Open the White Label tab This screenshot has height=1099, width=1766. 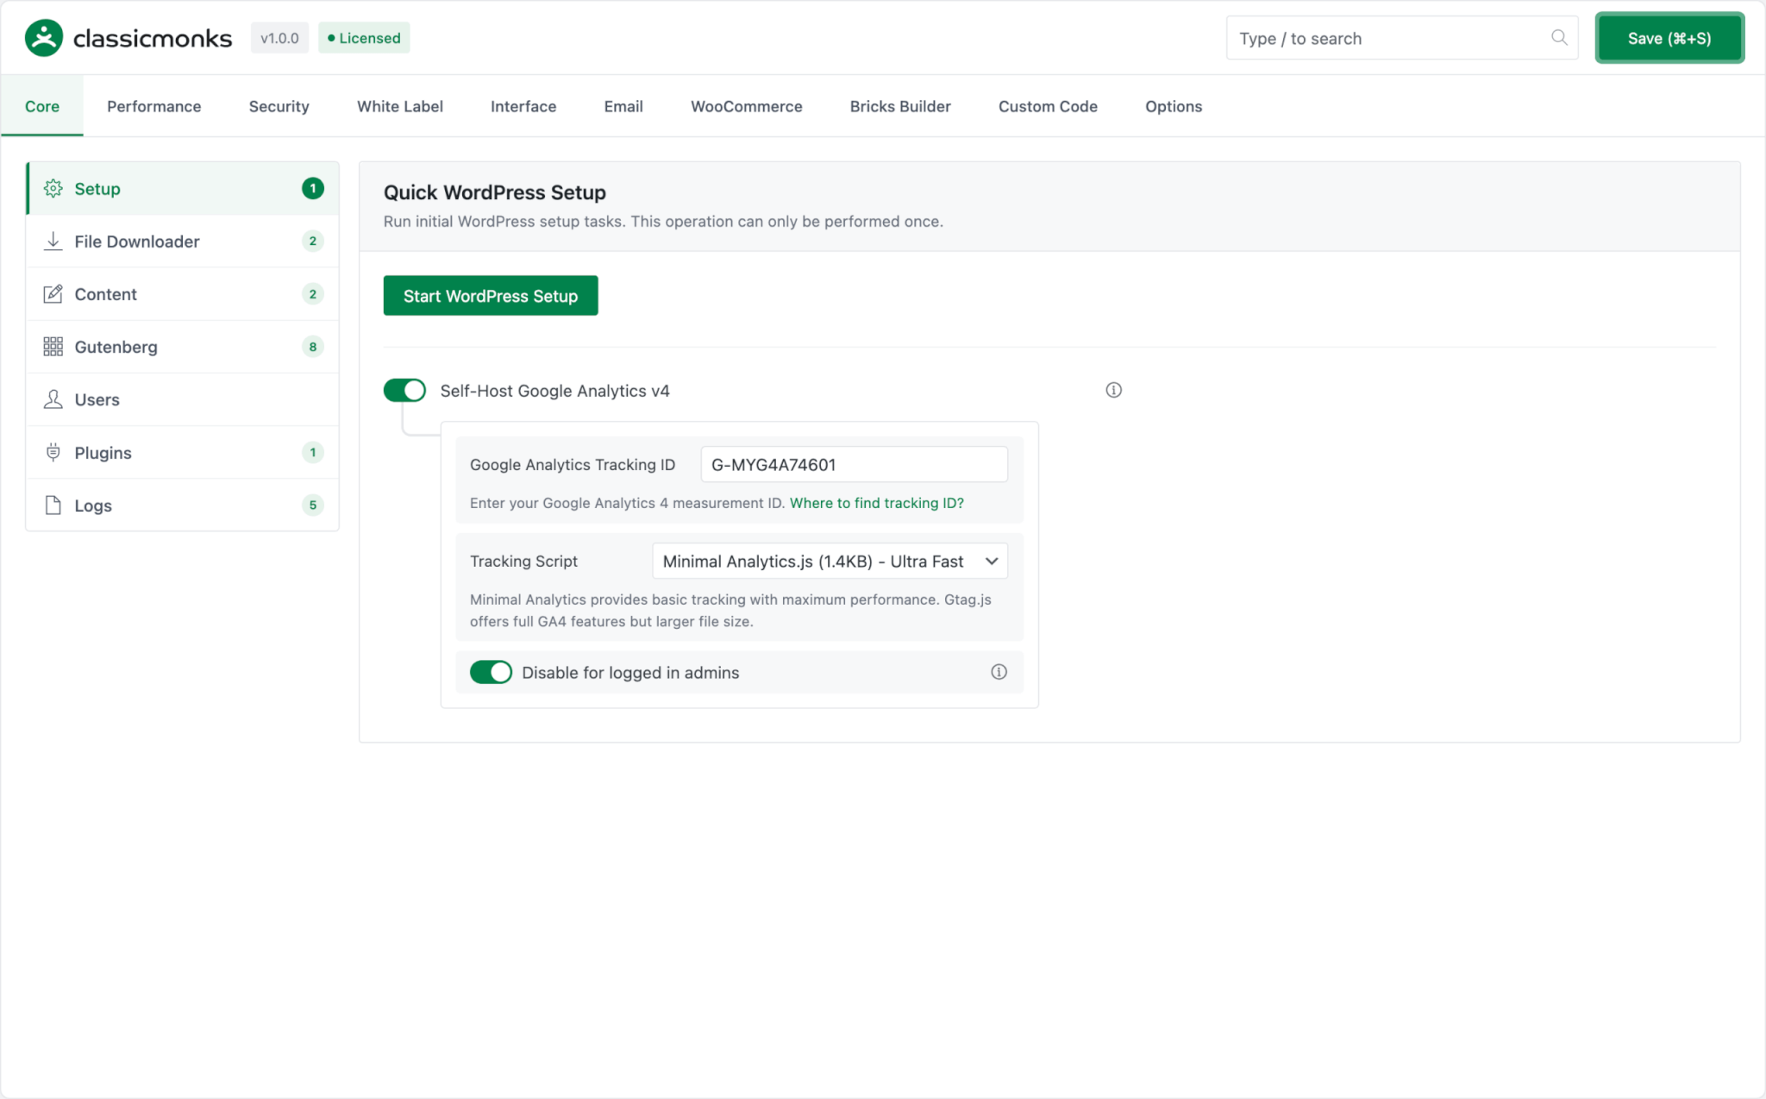coord(400,106)
